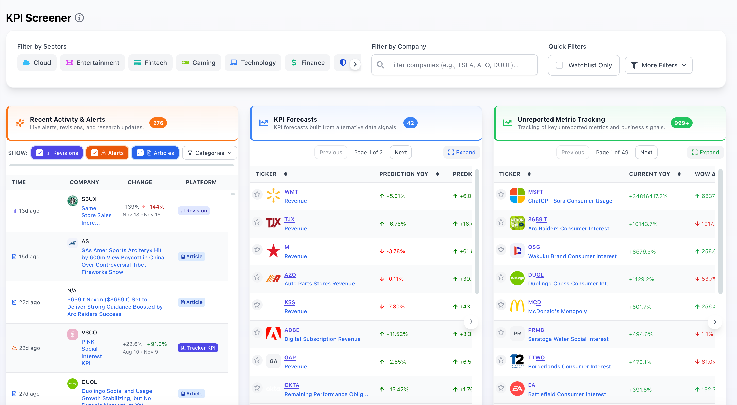Enable the Watchlist Only checkbox
This screenshot has height=405, width=737.
[x=559, y=65]
